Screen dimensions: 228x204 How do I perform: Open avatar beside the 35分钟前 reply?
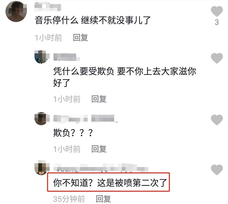42,167
